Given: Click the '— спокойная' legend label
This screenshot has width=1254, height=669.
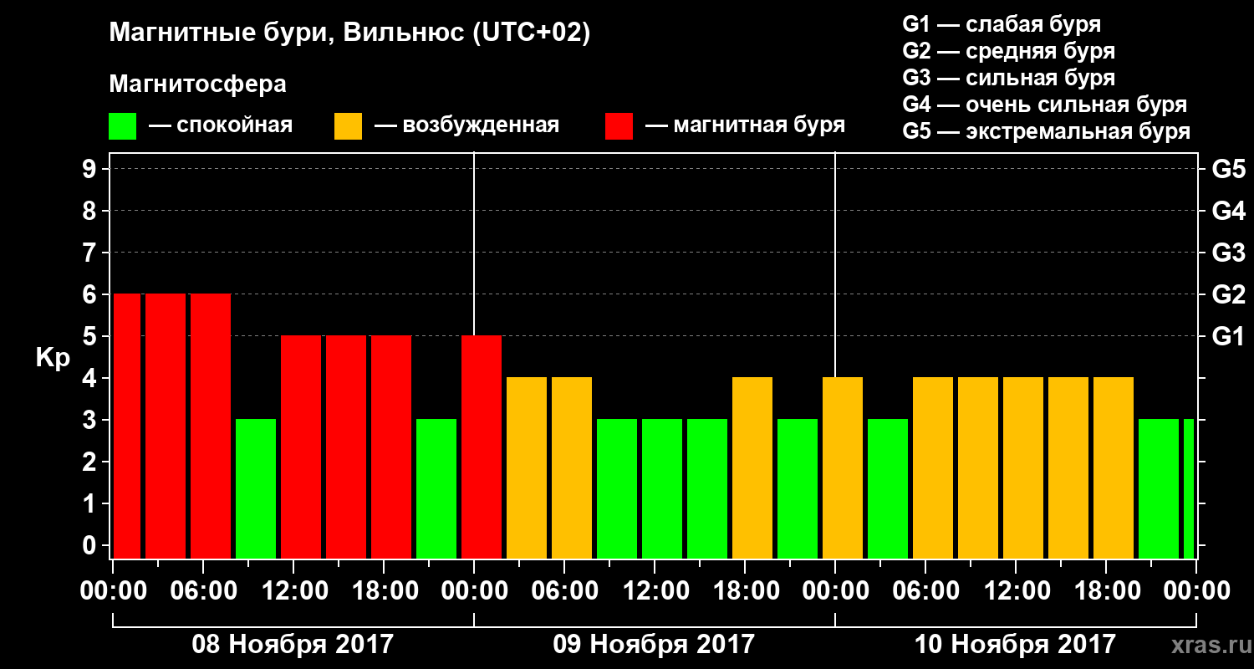Looking at the screenshot, I should click(220, 125).
